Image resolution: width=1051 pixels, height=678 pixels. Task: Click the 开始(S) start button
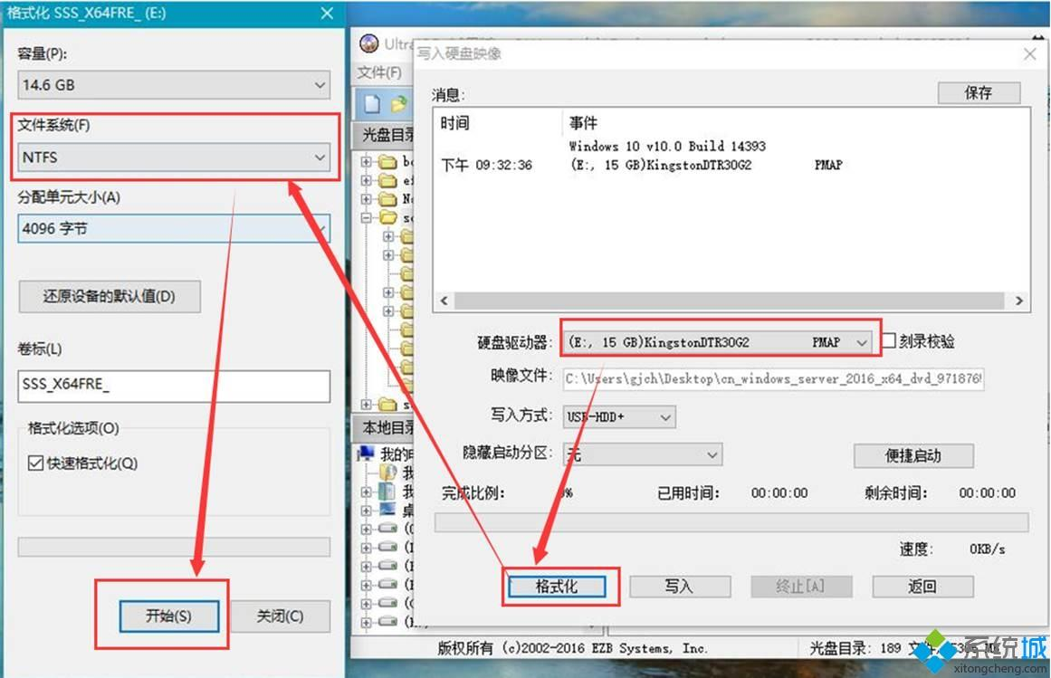pyautogui.click(x=169, y=616)
